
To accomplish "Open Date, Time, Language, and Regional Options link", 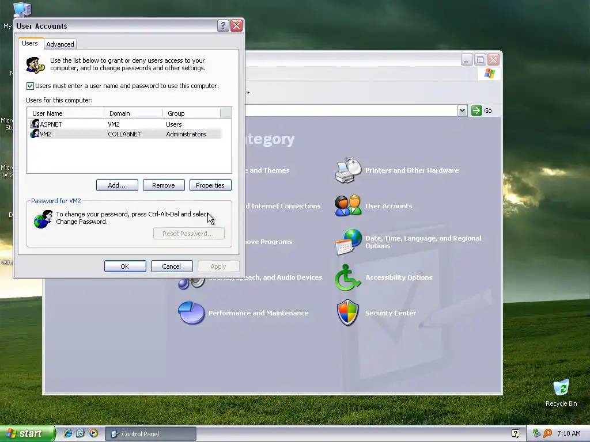I will (x=423, y=242).
